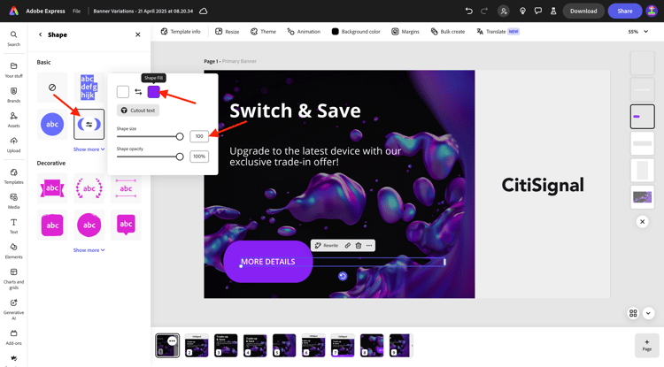This screenshot has width=664, height=367.
Task: Toggle grid view of pages
Action: pyautogui.click(x=633, y=313)
